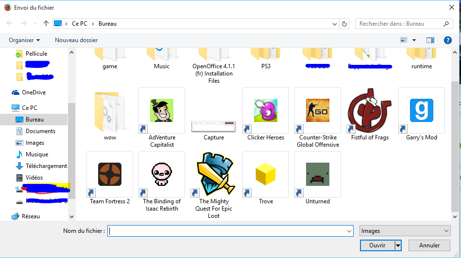Click file list scroll up arrow
The image size is (461, 258).
click(455, 52)
